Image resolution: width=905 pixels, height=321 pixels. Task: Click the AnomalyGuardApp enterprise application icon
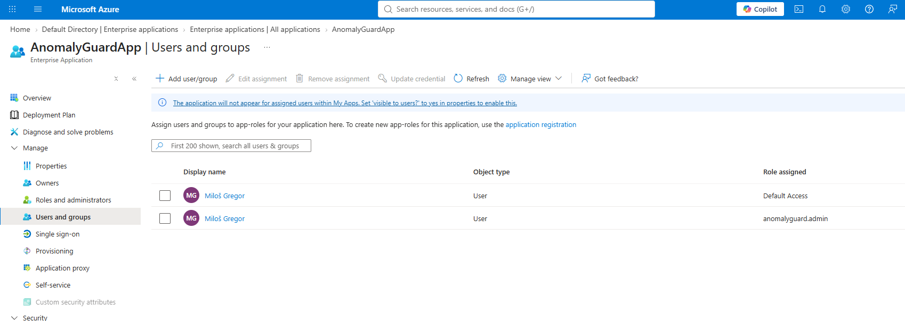pos(18,52)
